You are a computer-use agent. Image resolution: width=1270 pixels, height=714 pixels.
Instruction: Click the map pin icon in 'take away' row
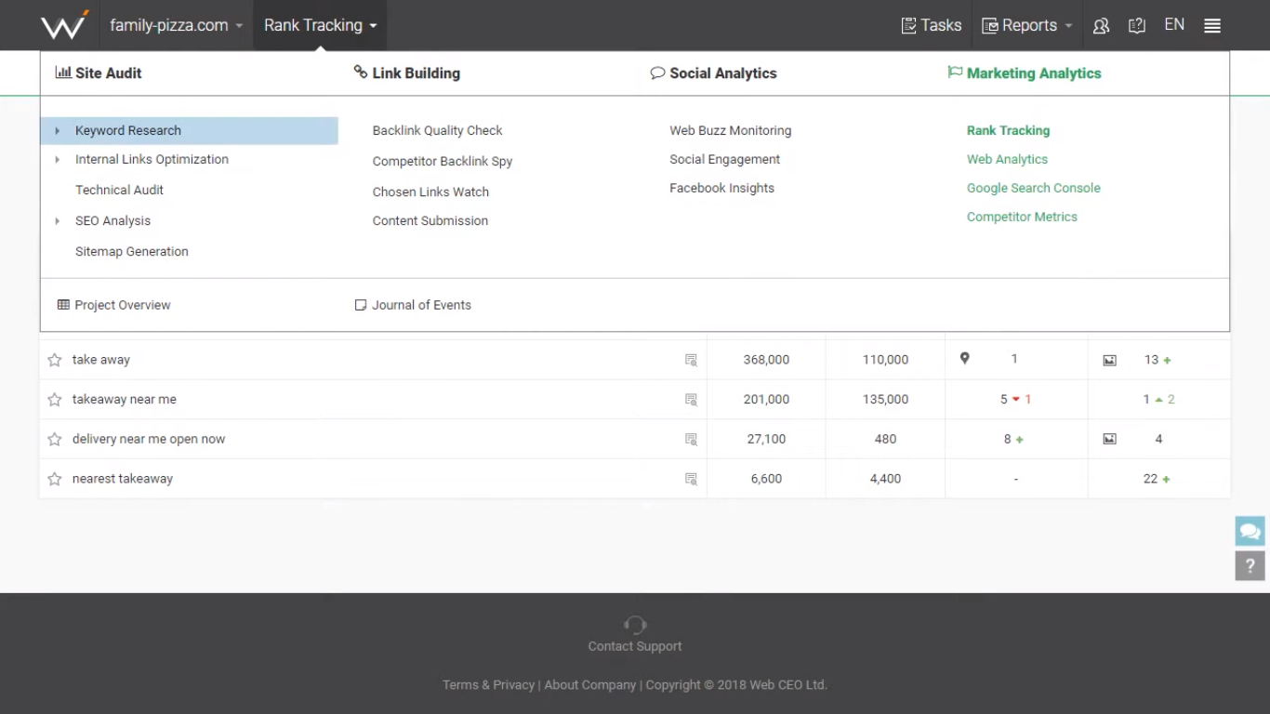click(x=964, y=359)
